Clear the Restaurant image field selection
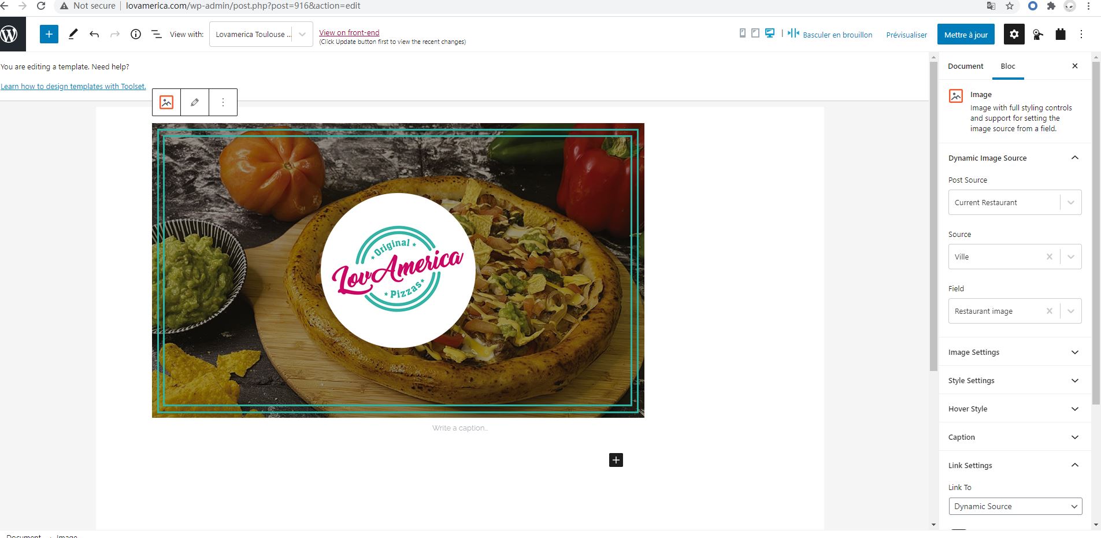 (x=1050, y=311)
